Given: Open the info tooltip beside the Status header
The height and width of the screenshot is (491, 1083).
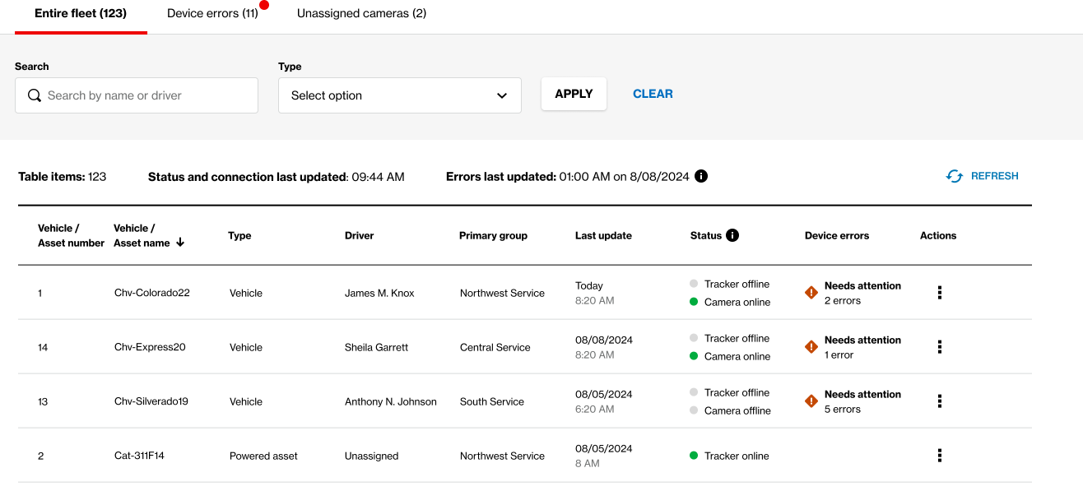Looking at the screenshot, I should (x=732, y=235).
